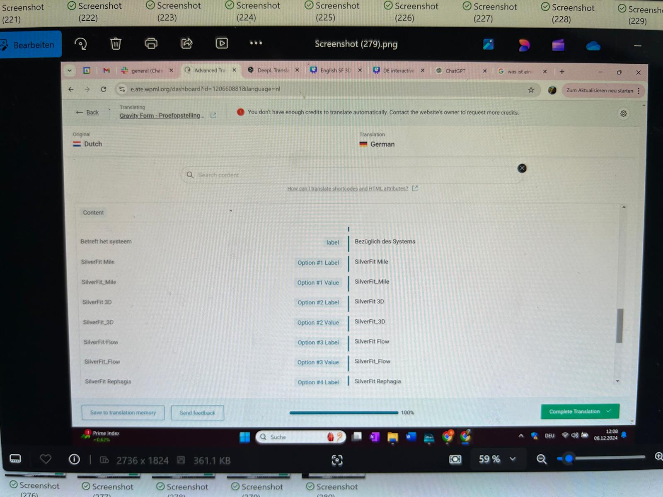
Task: Switch to the Gmail pinned tab
Action: pos(106,71)
